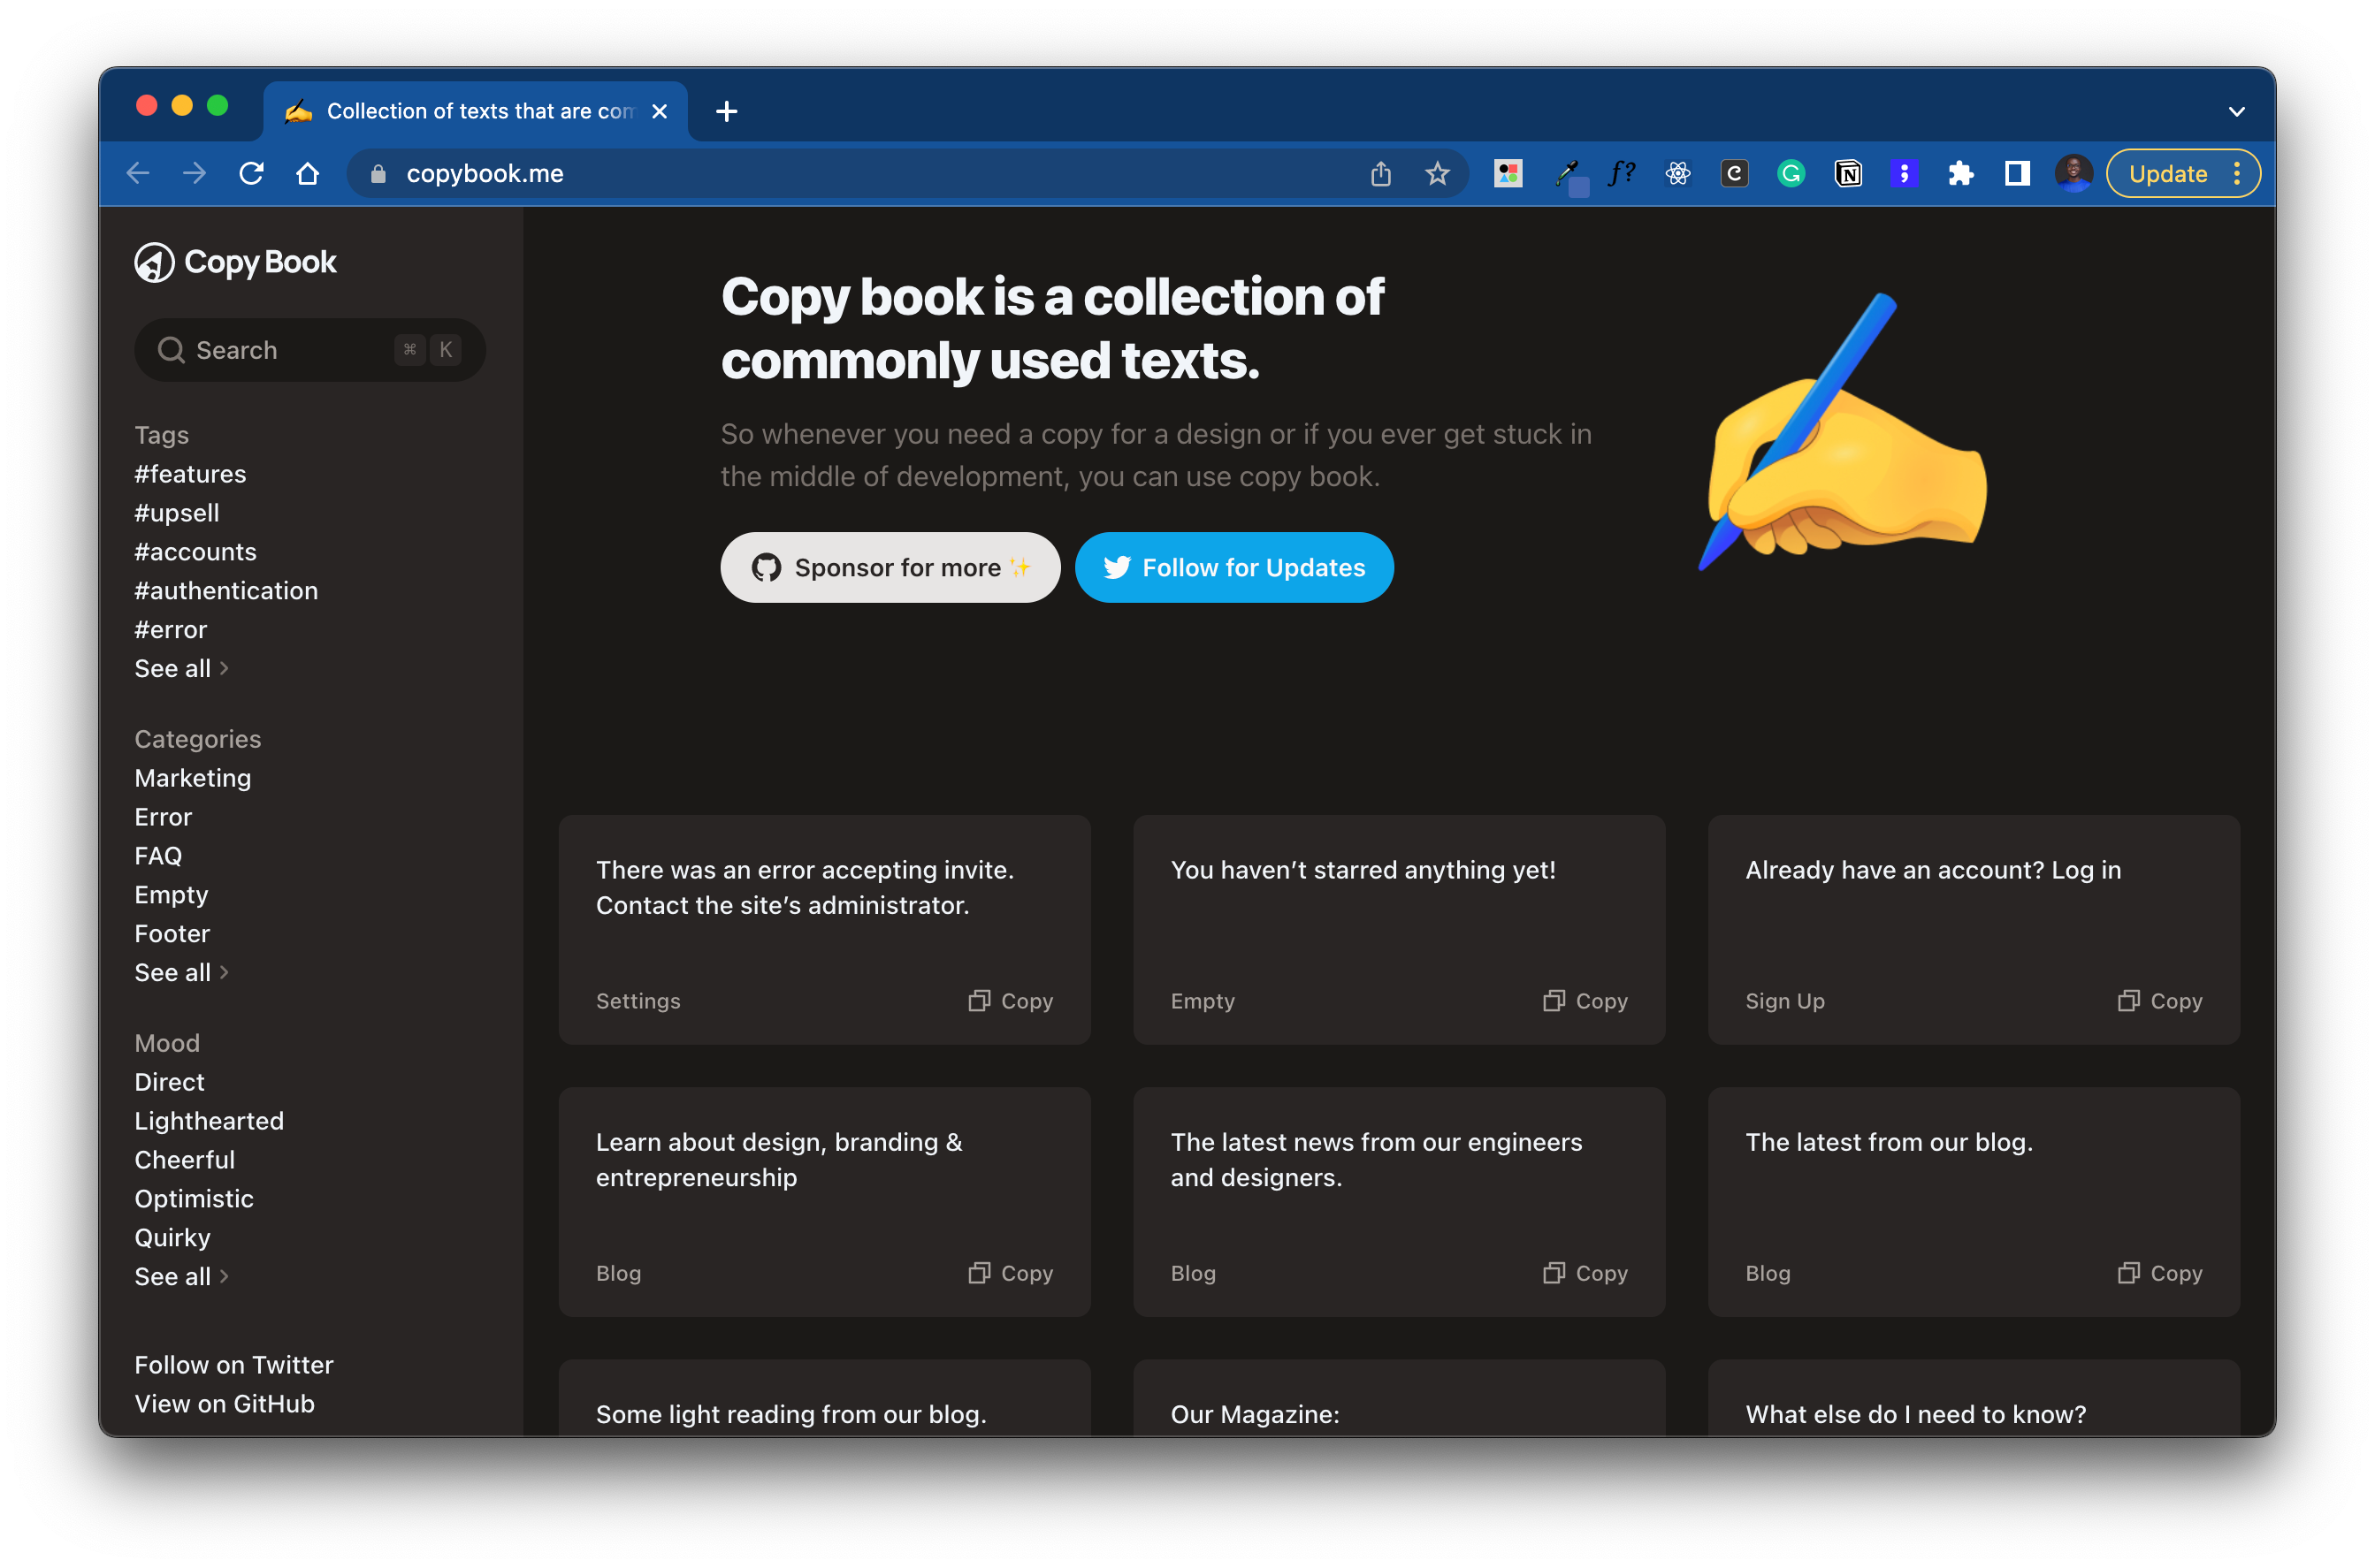
Task: Filter by the #upsell tag
Action: click(177, 512)
